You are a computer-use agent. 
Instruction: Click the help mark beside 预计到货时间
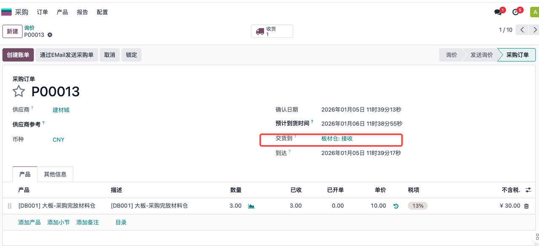coord(312,122)
